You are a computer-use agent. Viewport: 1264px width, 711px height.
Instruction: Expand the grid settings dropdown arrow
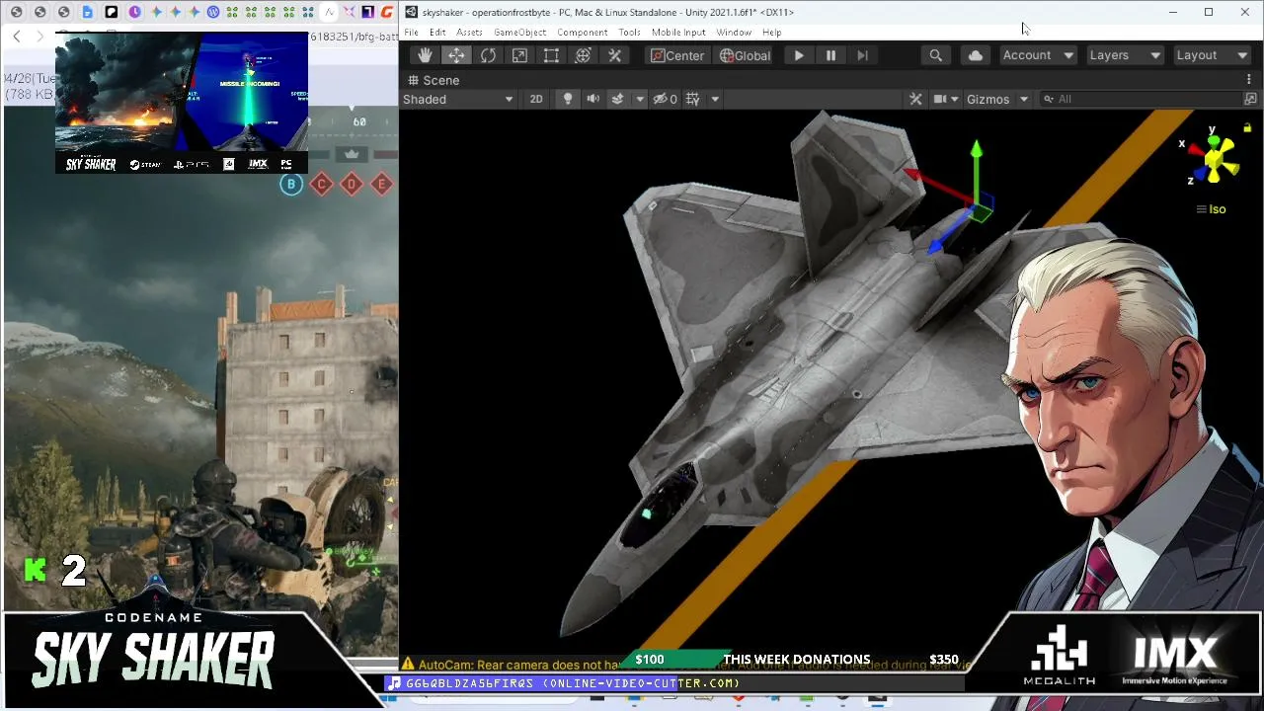[x=715, y=99]
